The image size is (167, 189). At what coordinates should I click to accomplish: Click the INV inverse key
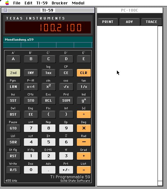(31, 73)
